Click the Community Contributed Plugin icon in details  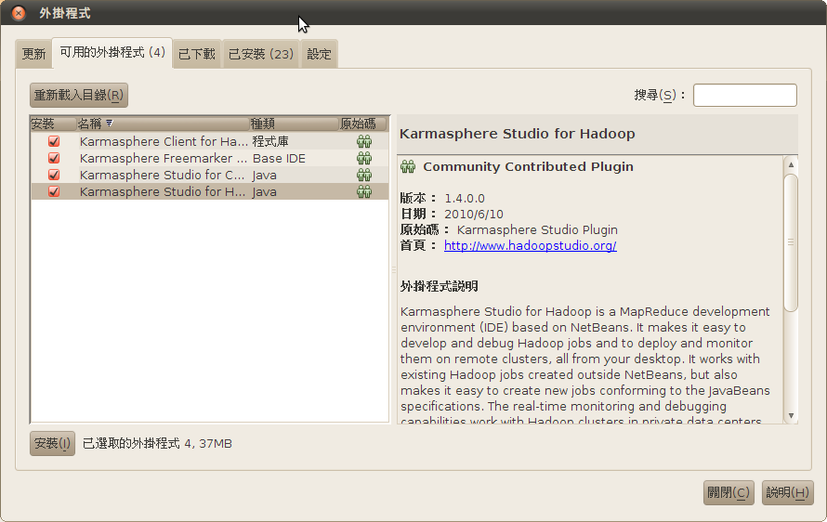[408, 166]
